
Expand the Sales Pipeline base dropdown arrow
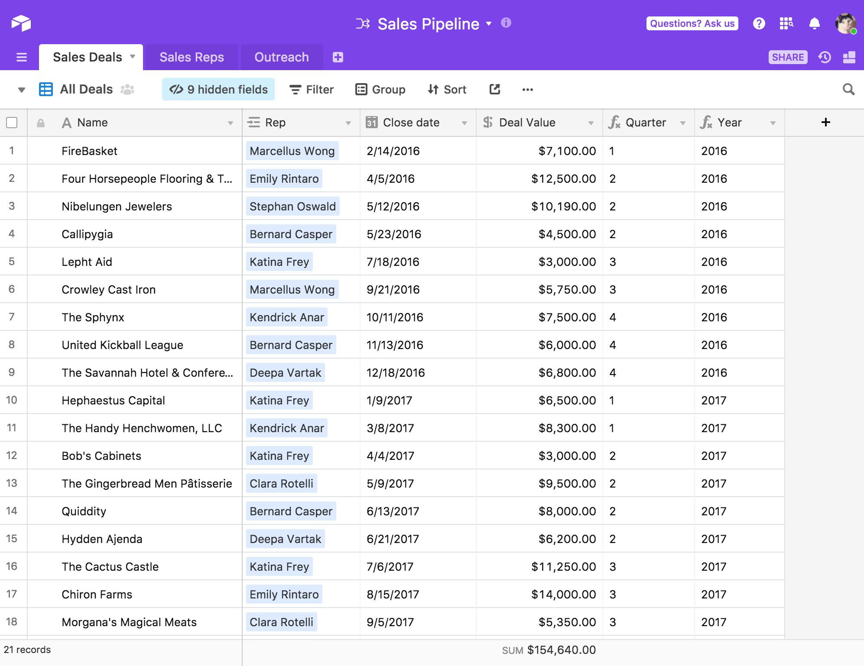point(489,23)
